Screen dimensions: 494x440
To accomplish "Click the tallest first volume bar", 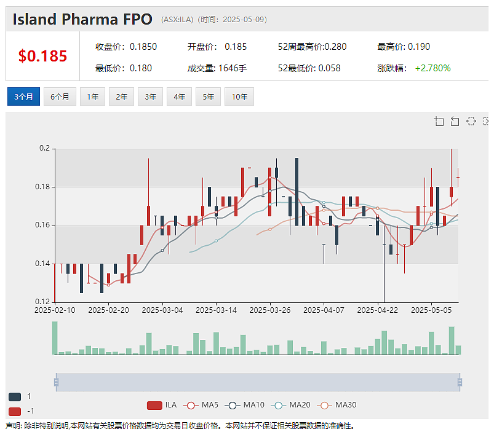I will click(55, 338).
